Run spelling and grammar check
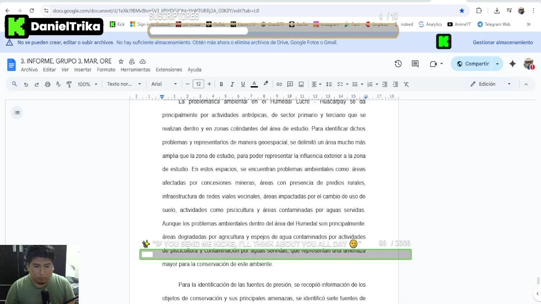 click(x=58, y=84)
